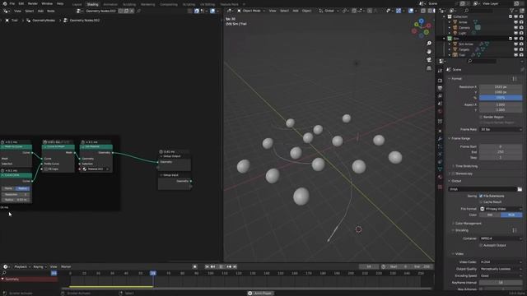Click the viewport pan hand icon
This screenshot has width=527, height=296.
[x=429, y=51]
